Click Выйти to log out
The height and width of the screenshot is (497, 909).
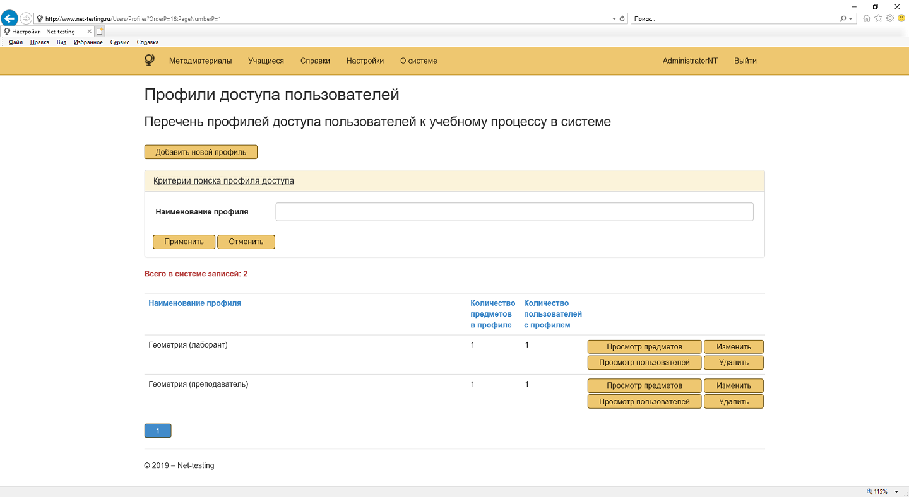(746, 61)
